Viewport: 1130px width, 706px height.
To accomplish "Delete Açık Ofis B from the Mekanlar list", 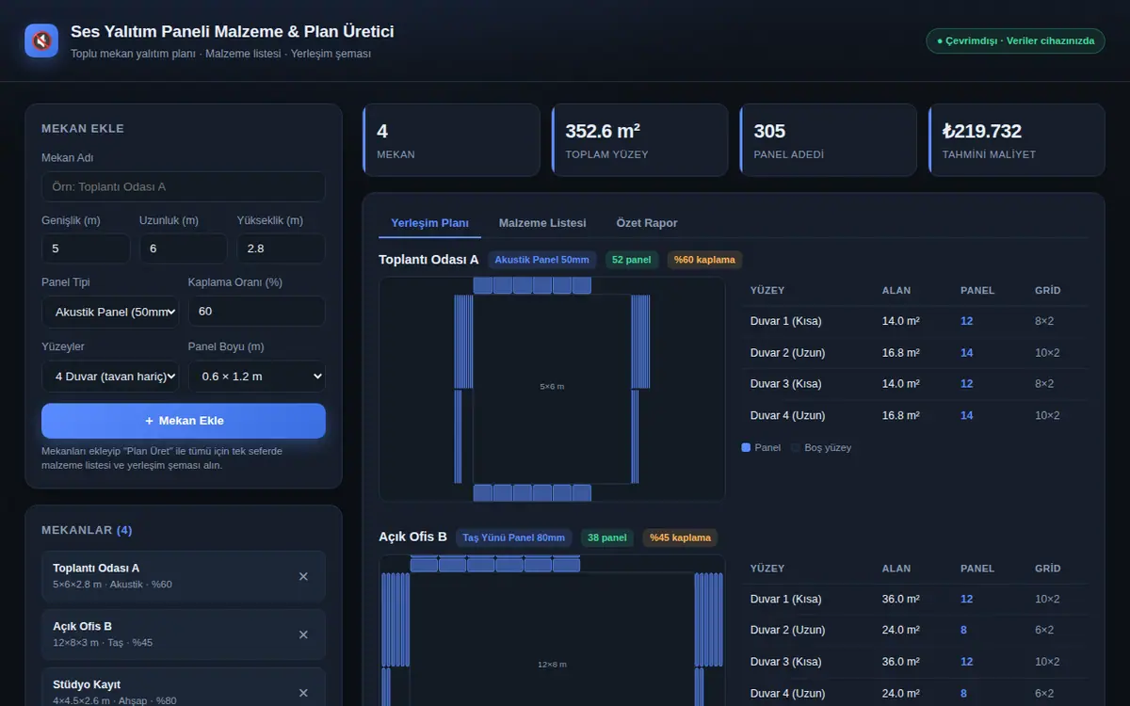I will coord(303,634).
